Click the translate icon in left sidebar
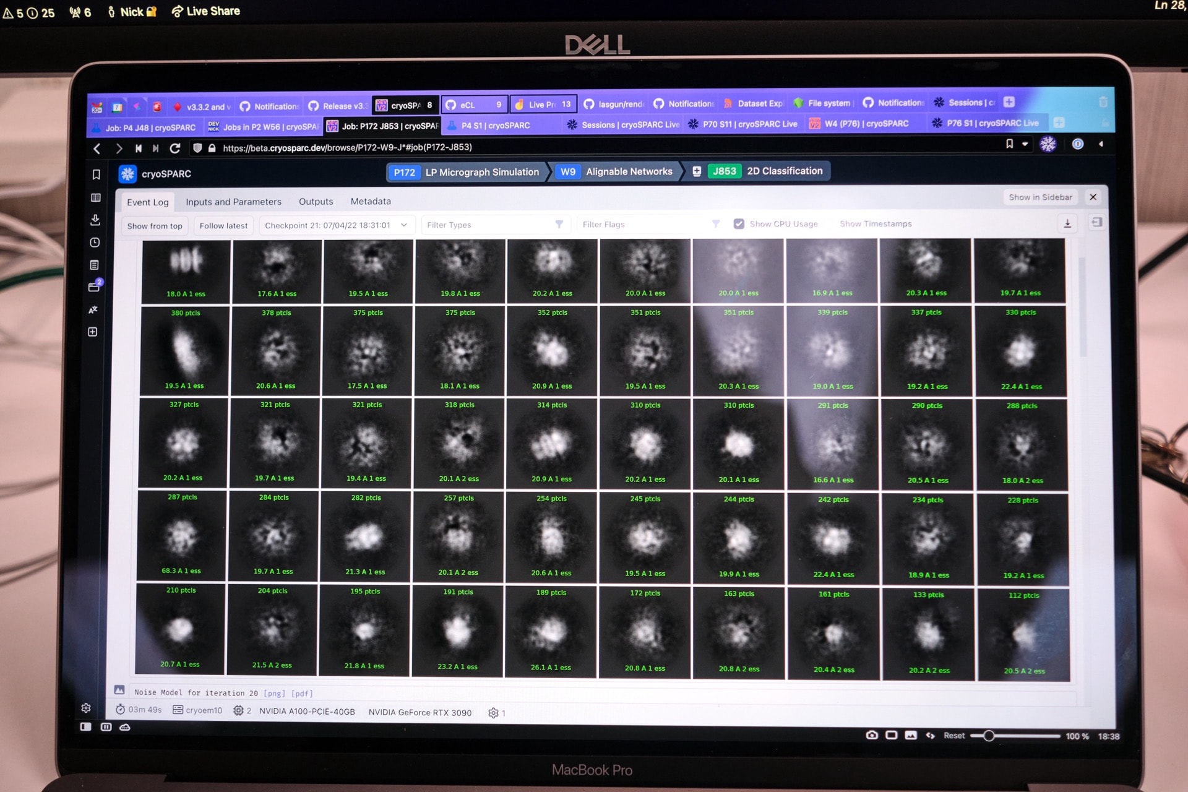 coord(93,309)
